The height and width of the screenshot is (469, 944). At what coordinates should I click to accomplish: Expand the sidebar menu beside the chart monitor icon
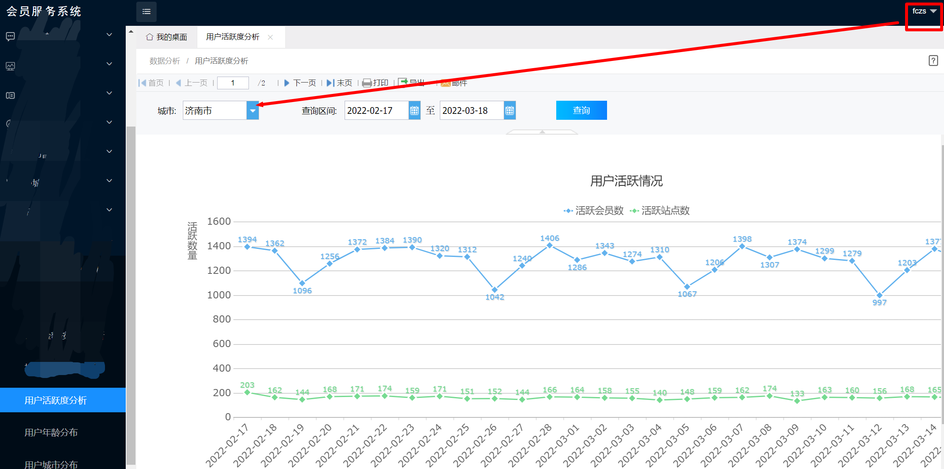point(109,64)
